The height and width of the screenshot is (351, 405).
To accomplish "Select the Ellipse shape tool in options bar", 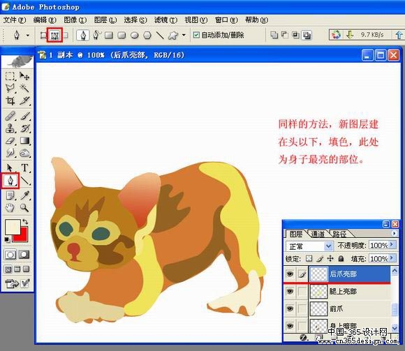I will click(x=134, y=35).
